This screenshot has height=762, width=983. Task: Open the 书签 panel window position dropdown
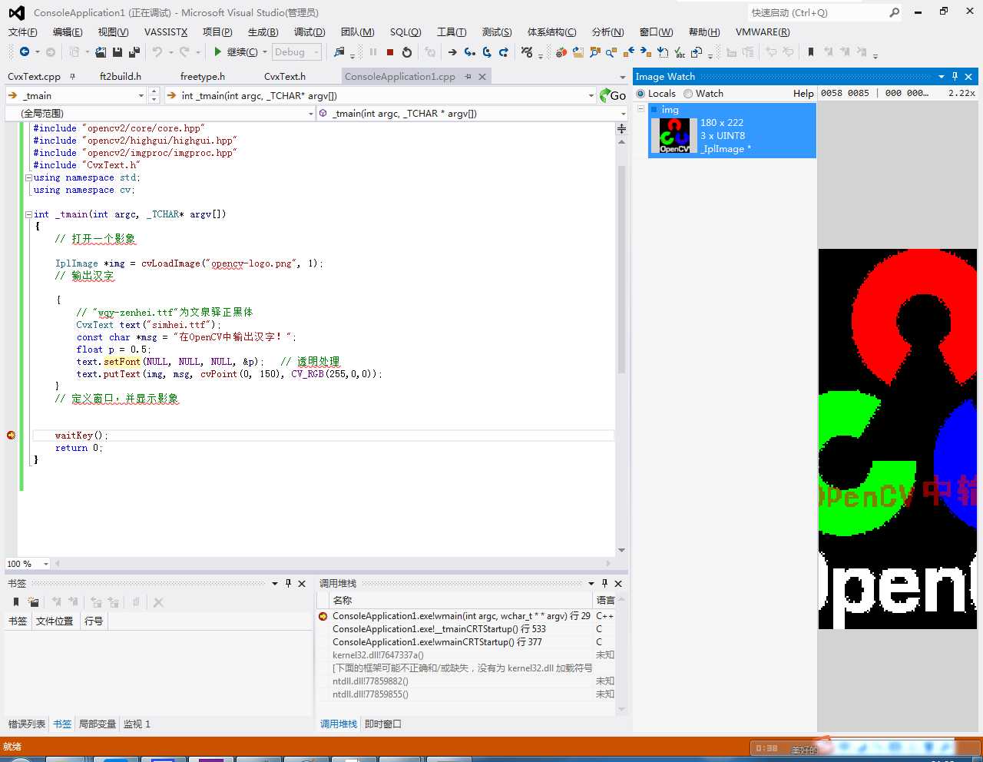pos(275,583)
